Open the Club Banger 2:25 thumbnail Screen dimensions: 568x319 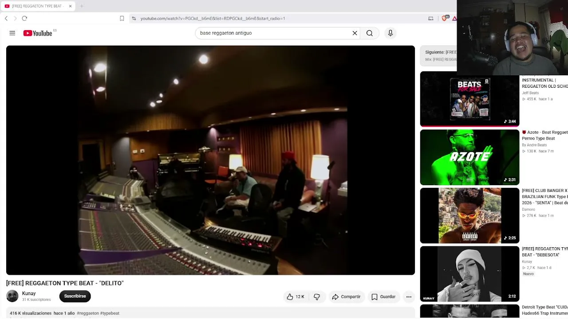coord(469,216)
